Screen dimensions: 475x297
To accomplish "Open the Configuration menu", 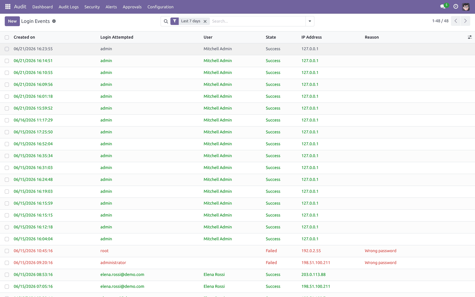I will [x=161, y=7].
